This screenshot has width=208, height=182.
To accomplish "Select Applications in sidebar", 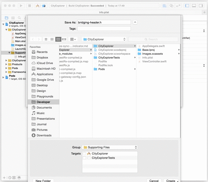I will [x=44, y=74].
